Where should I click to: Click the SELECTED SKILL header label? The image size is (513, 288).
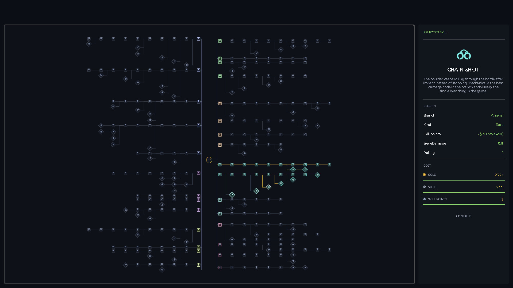click(436, 32)
